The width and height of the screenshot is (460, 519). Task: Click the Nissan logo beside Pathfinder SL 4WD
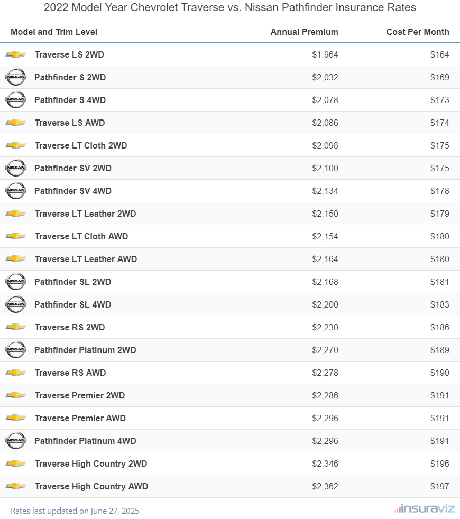pos(16,304)
